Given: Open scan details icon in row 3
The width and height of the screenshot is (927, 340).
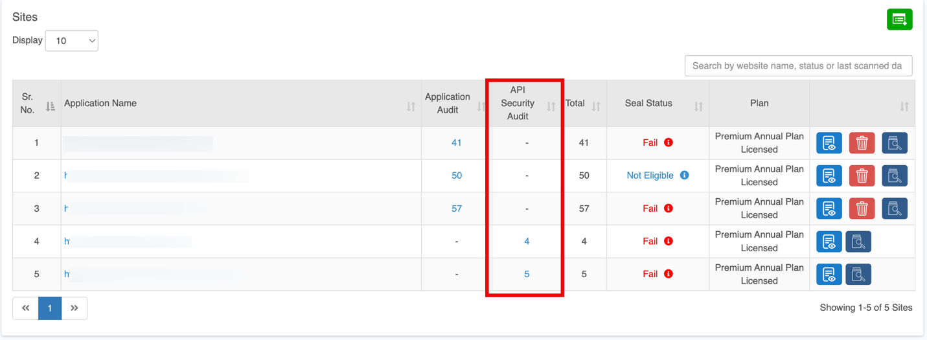Looking at the screenshot, I should (x=894, y=209).
